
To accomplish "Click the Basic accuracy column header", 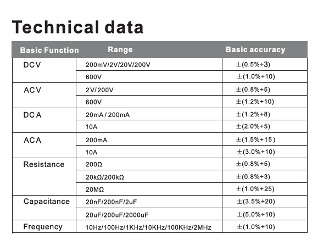I will tap(255, 49).
